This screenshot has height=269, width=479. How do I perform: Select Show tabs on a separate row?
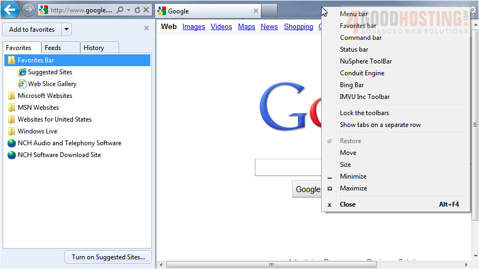380,125
